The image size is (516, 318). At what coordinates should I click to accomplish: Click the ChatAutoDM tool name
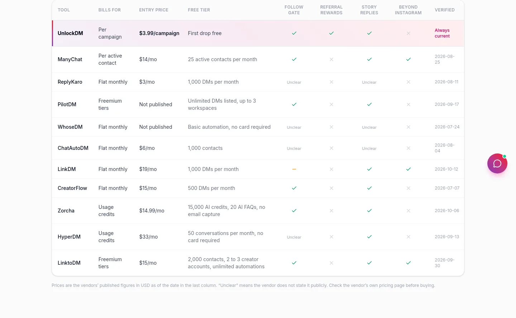point(73,148)
